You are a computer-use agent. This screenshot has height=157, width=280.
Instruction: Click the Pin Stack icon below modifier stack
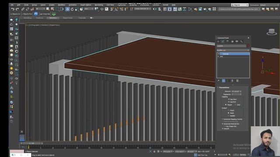click(x=219, y=81)
